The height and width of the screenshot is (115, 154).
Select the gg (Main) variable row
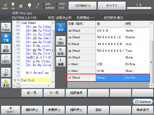coord(108,51)
